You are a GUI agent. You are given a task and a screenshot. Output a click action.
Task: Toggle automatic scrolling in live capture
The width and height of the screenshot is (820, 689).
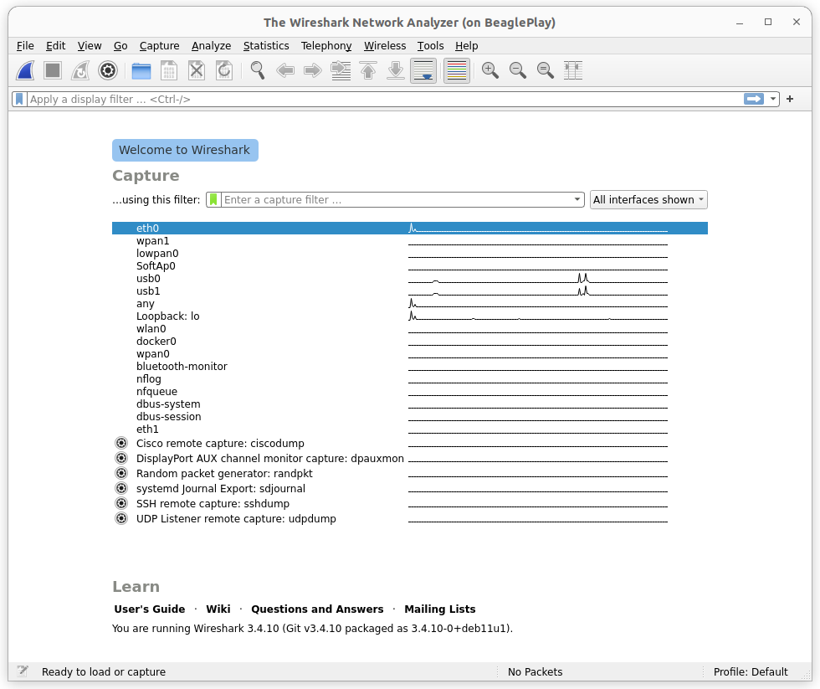[423, 70]
